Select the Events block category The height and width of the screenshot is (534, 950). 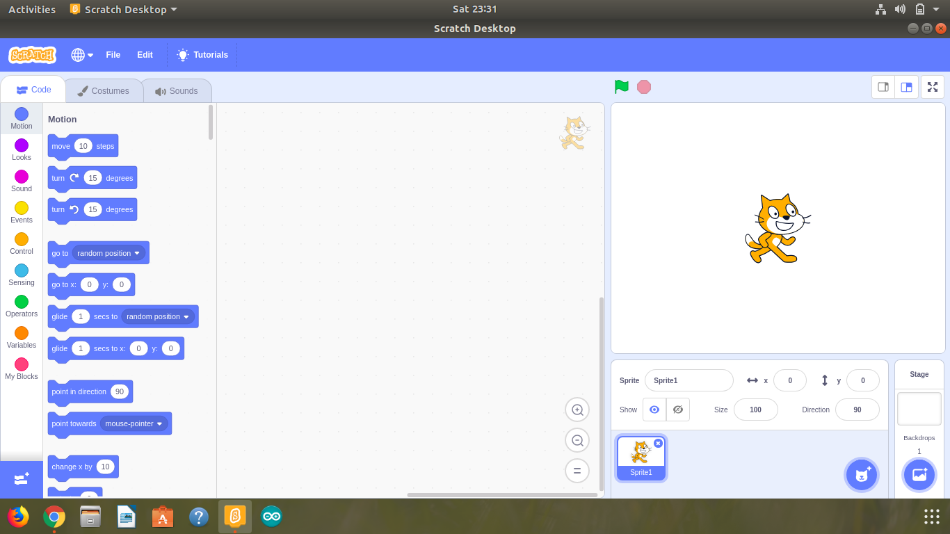22,213
